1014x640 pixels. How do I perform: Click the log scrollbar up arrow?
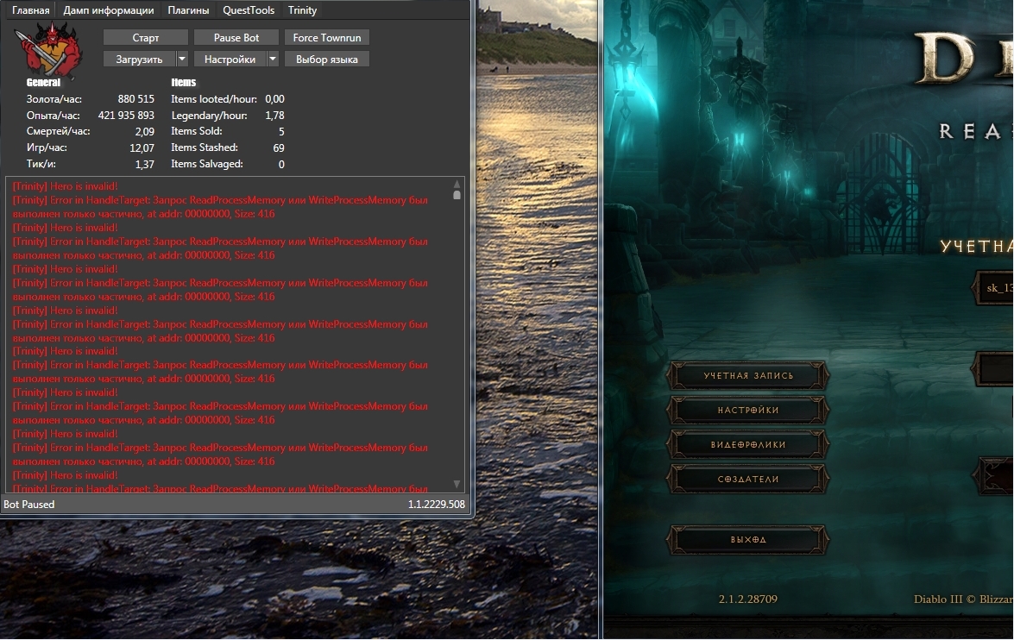tap(457, 184)
